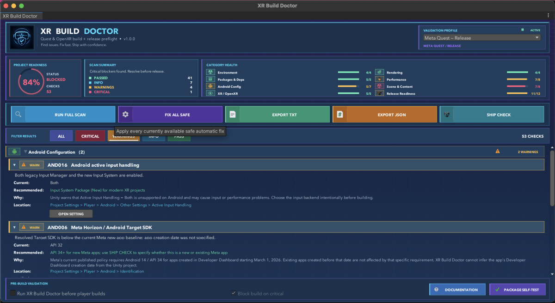This screenshot has width=555, height=303.
Task: Click the XR / OpenXR eye icon
Action: coord(210,93)
